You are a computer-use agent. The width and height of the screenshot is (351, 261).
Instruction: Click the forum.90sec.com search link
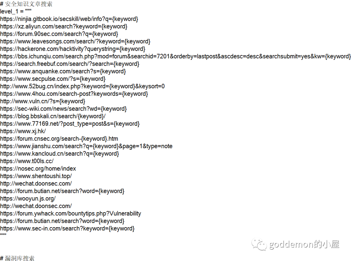[x=59, y=34]
